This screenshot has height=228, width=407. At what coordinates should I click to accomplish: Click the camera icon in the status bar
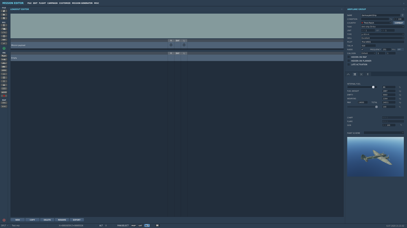tap(157, 226)
